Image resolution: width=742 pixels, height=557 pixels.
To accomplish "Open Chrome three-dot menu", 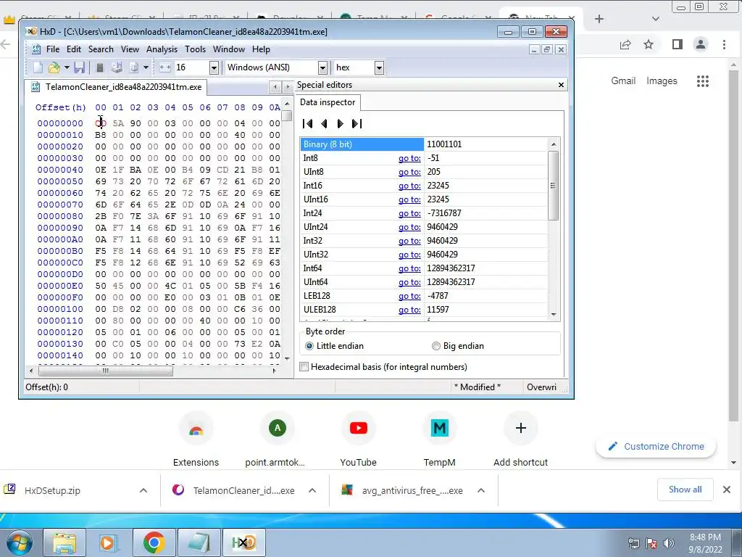I will [724, 44].
